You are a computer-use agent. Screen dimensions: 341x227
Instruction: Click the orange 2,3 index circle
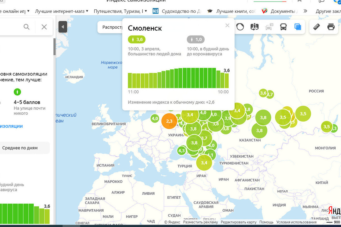169,121
